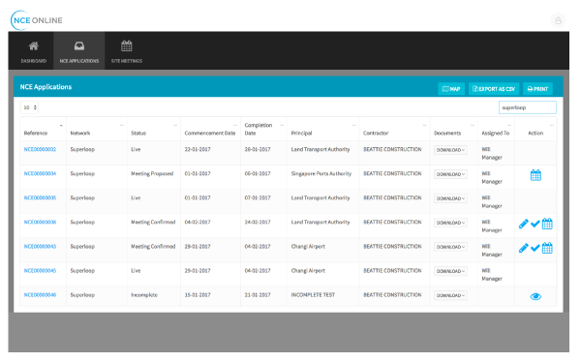Open the Map view button
Screen dimensions: 581x362
[x=451, y=89]
